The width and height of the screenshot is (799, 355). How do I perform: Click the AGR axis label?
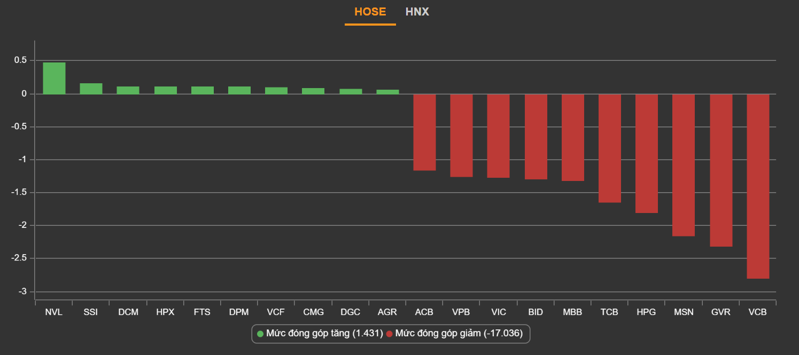(x=387, y=312)
